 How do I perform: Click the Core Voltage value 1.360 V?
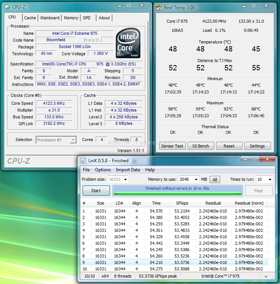point(101,53)
